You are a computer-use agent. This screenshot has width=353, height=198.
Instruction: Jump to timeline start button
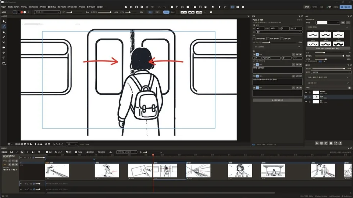click(x=11, y=152)
